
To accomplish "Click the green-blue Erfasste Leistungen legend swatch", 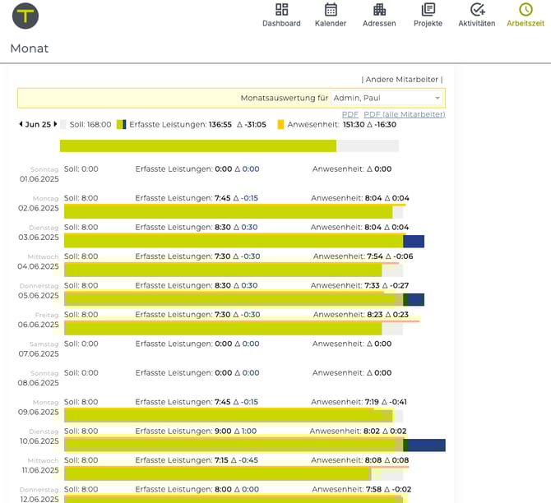I will [121, 124].
